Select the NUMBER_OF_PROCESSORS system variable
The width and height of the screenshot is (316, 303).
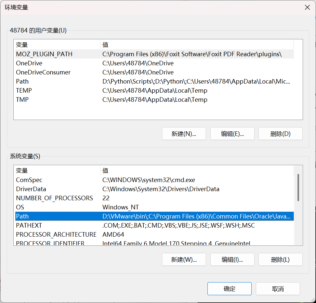[154, 198]
